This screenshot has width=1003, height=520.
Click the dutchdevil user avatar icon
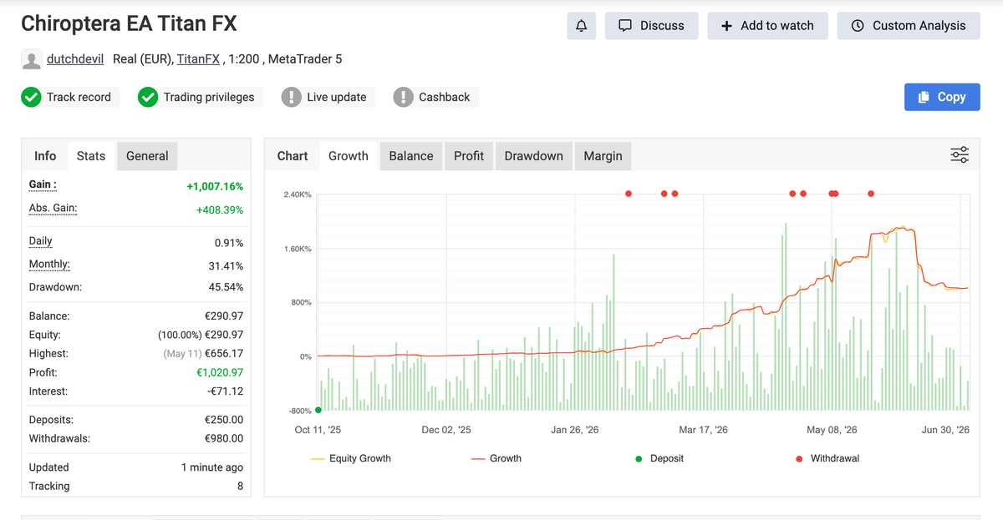click(32, 60)
